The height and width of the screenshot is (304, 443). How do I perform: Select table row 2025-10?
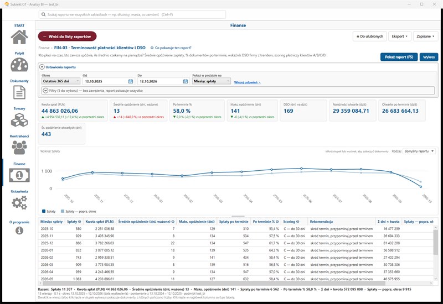[236, 229]
